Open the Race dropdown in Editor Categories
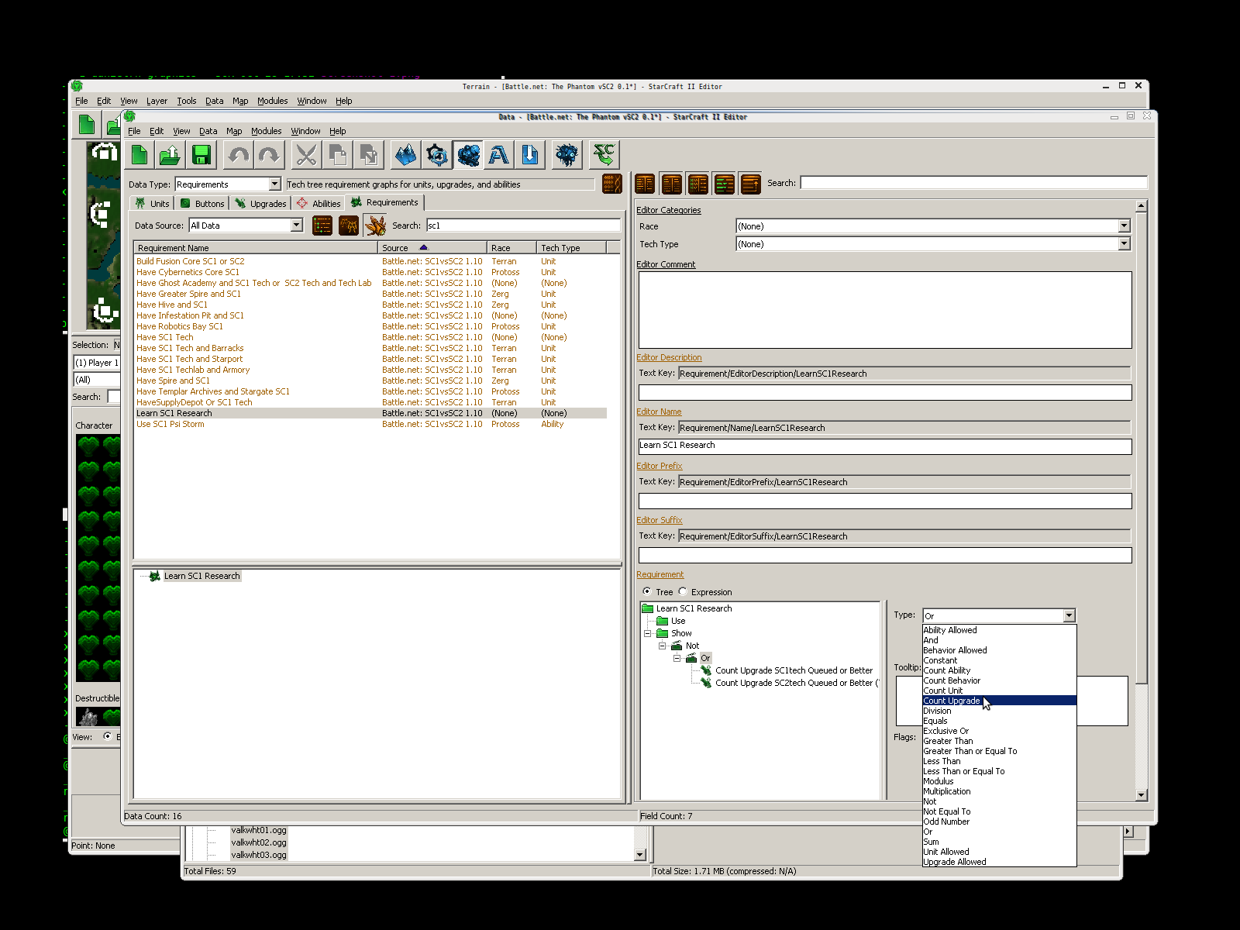This screenshot has height=930, width=1240. tap(1124, 226)
